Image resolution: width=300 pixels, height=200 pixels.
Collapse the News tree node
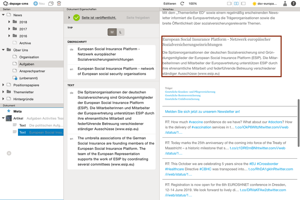[3, 15]
